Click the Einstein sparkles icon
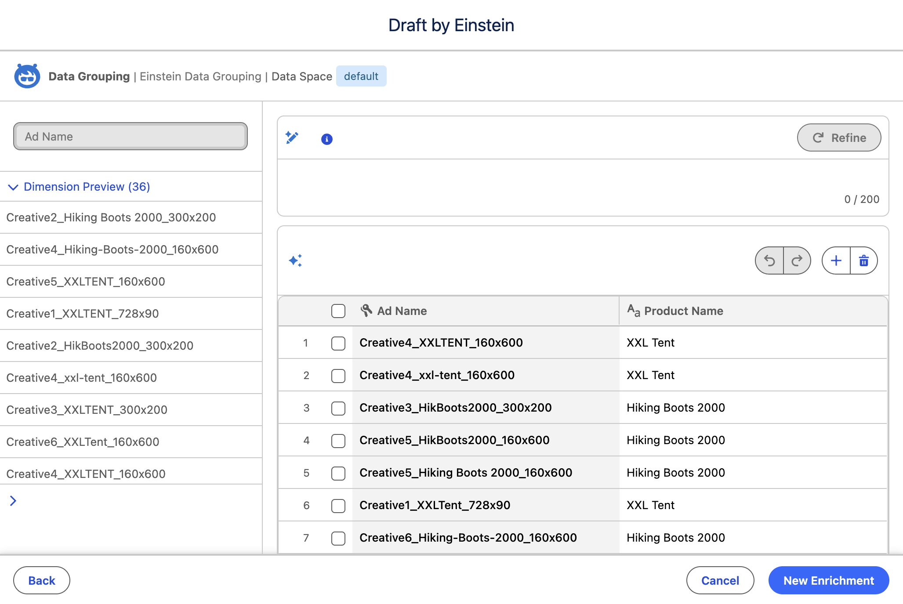 pyautogui.click(x=295, y=260)
